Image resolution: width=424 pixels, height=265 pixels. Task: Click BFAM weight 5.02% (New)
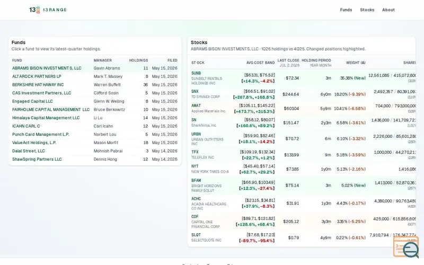click(354, 185)
